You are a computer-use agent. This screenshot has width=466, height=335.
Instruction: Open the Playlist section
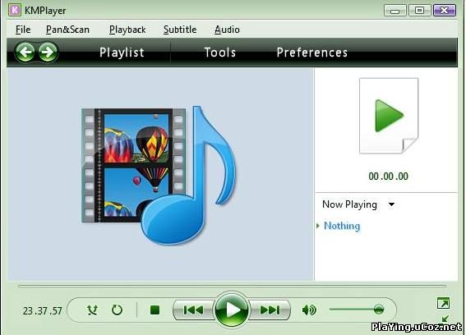point(122,53)
